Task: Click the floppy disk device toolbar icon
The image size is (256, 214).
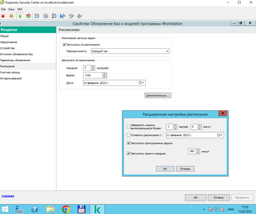Action: point(63,16)
